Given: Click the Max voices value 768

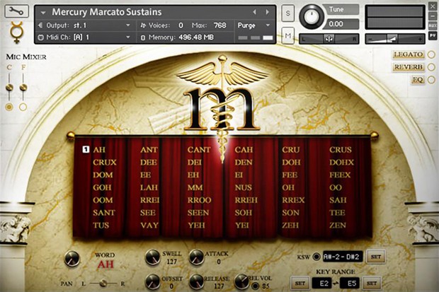Looking at the screenshot, I should [x=220, y=25].
